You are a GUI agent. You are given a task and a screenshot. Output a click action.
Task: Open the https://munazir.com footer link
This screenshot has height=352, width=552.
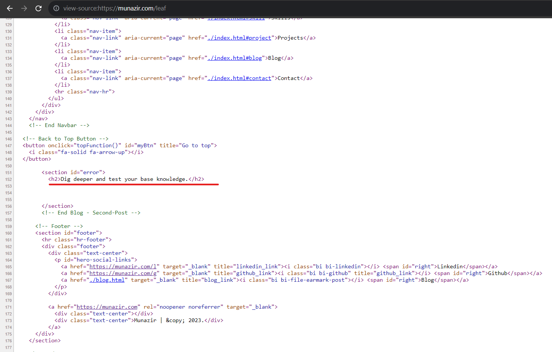pos(106,306)
